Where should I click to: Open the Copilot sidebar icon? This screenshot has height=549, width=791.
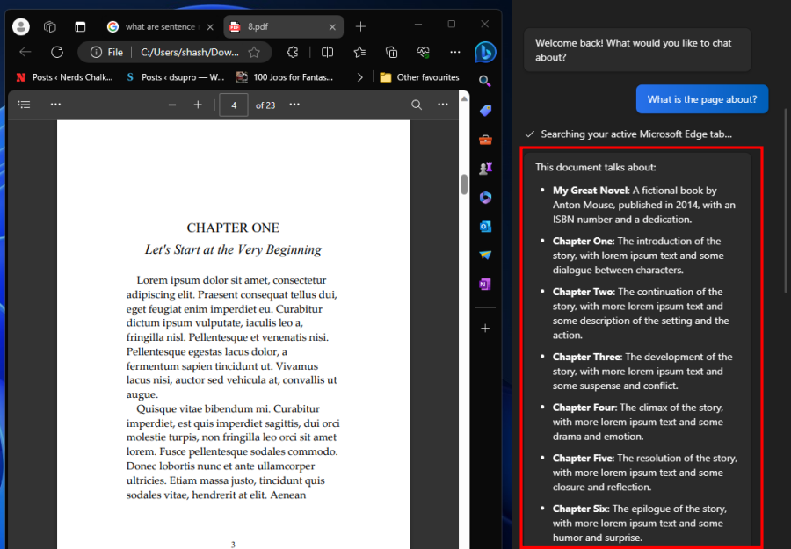(x=485, y=52)
